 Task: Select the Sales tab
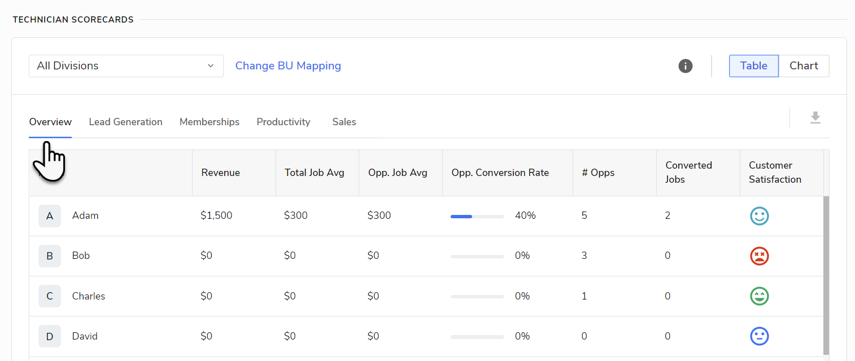(x=344, y=122)
